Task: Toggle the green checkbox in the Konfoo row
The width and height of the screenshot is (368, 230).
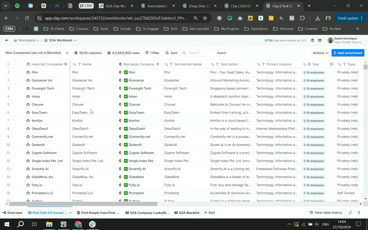Action: click(126, 121)
